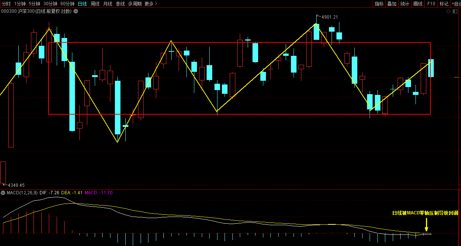The width and height of the screenshot is (461, 246).
Task: Select the 5分钟 period tab
Action: pyautogui.click(x=34, y=4)
